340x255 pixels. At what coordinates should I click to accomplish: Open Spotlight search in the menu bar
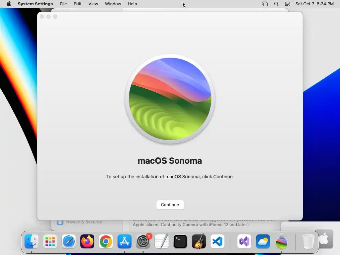(276, 4)
